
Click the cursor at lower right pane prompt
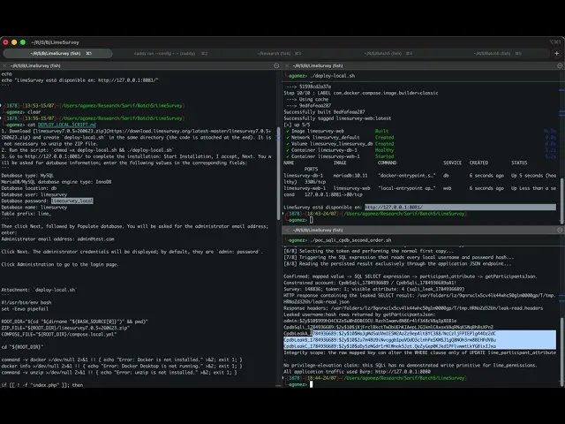[312, 384]
